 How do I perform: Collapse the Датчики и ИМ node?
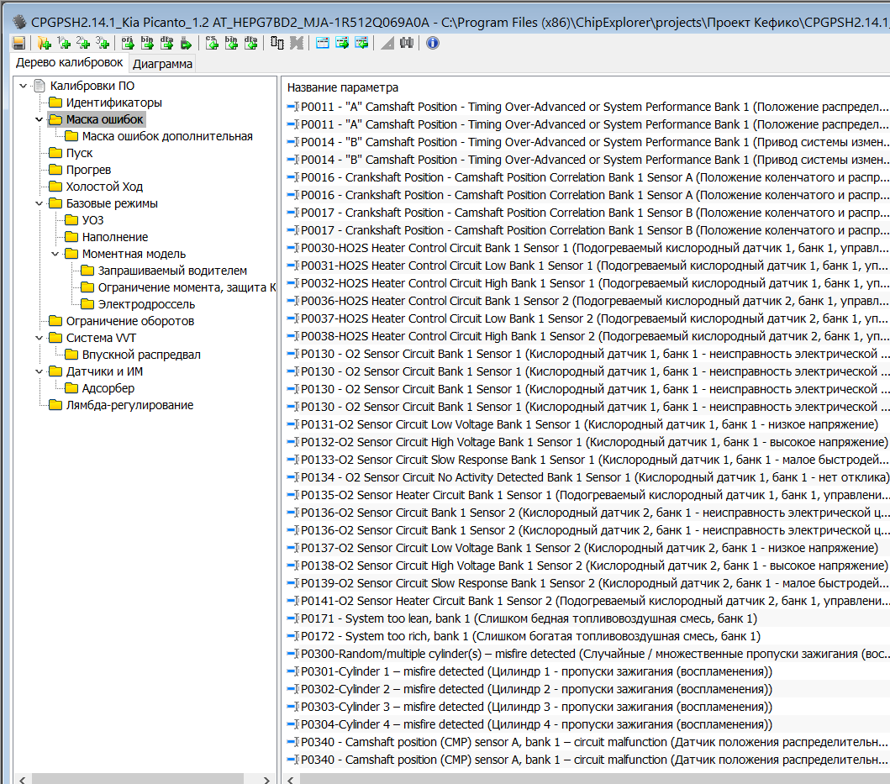tap(39, 371)
